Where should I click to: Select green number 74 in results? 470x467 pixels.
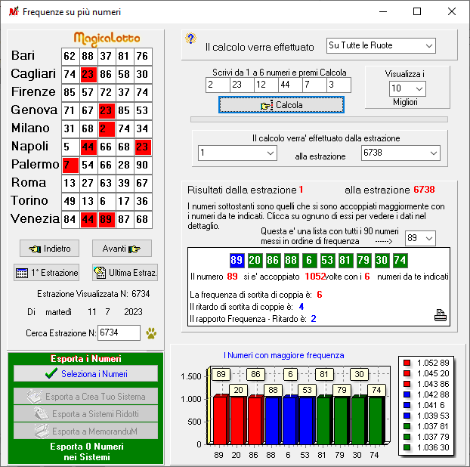(x=400, y=260)
